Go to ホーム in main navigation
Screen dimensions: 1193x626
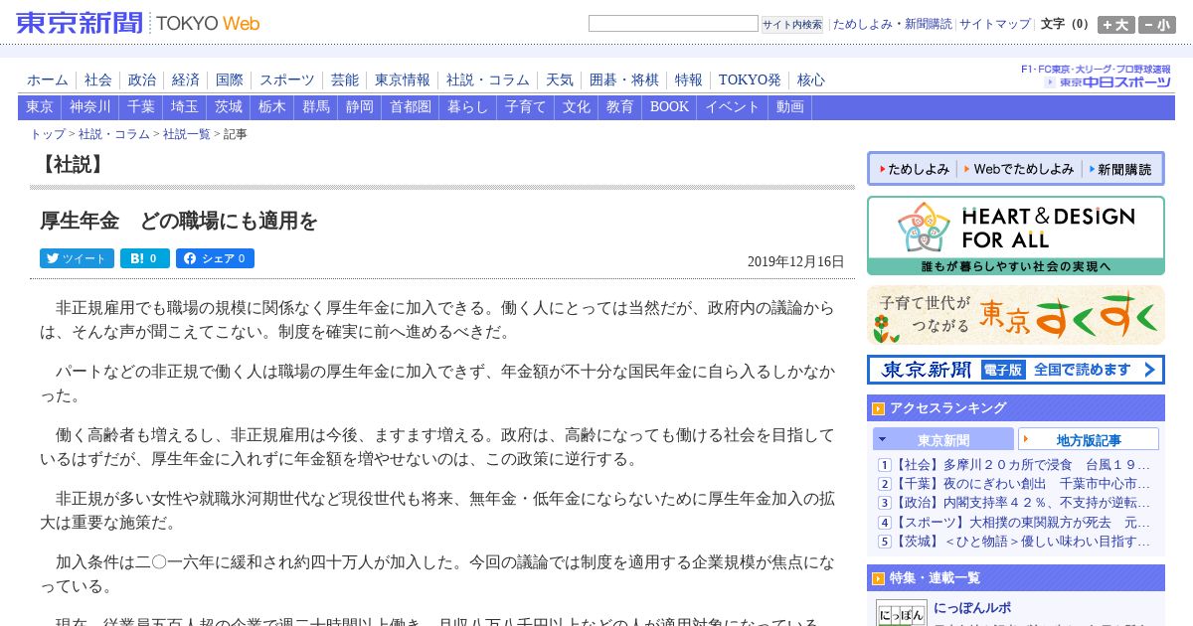(48, 79)
